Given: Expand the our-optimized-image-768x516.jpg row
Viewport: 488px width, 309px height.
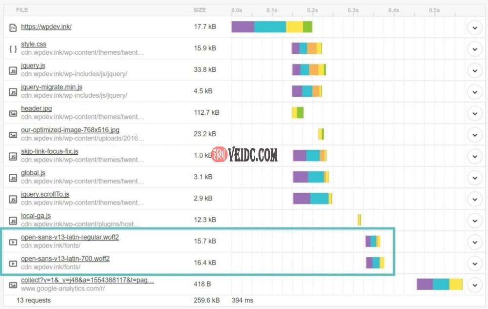Looking at the screenshot, I should point(475,135).
